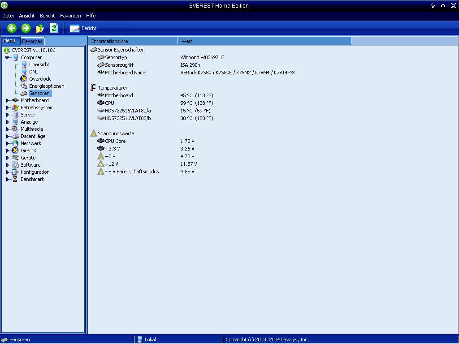Click the Software tree icon
The image size is (459, 344).
15,165
